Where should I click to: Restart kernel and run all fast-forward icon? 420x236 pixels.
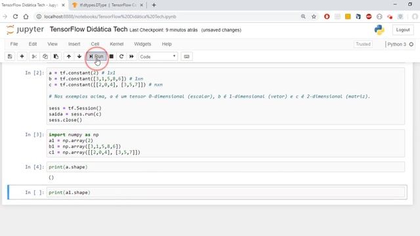pyautogui.click(x=131, y=56)
